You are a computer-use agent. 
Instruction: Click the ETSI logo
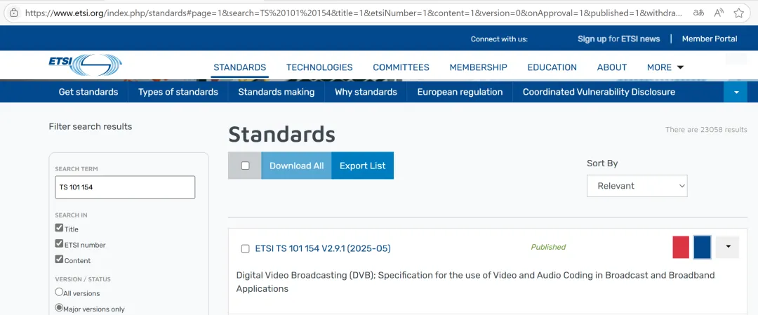pos(85,65)
